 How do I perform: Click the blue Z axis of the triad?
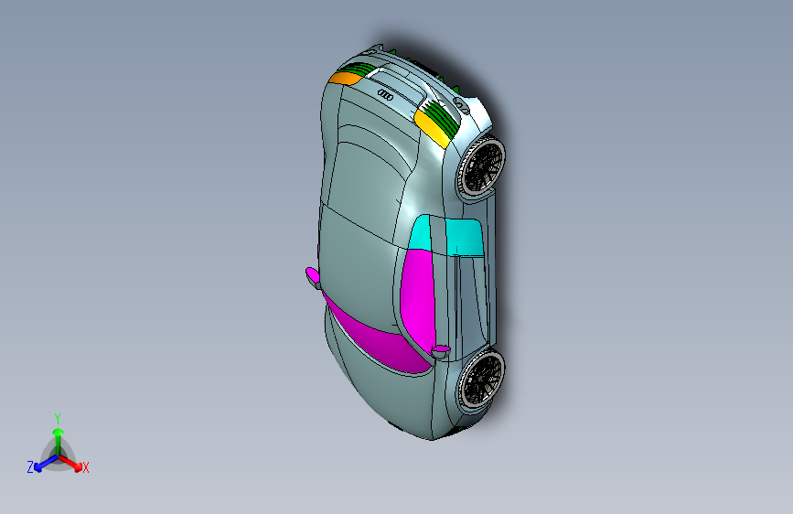click(46, 464)
